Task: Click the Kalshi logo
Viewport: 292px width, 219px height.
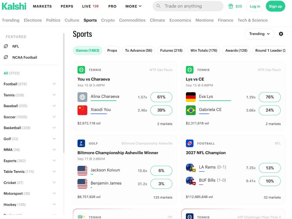Action: (x=14, y=6)
